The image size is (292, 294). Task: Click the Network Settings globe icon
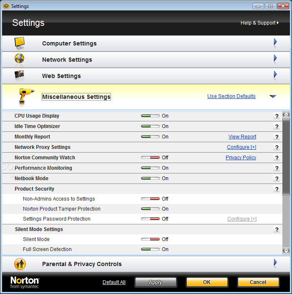(19, 59)
